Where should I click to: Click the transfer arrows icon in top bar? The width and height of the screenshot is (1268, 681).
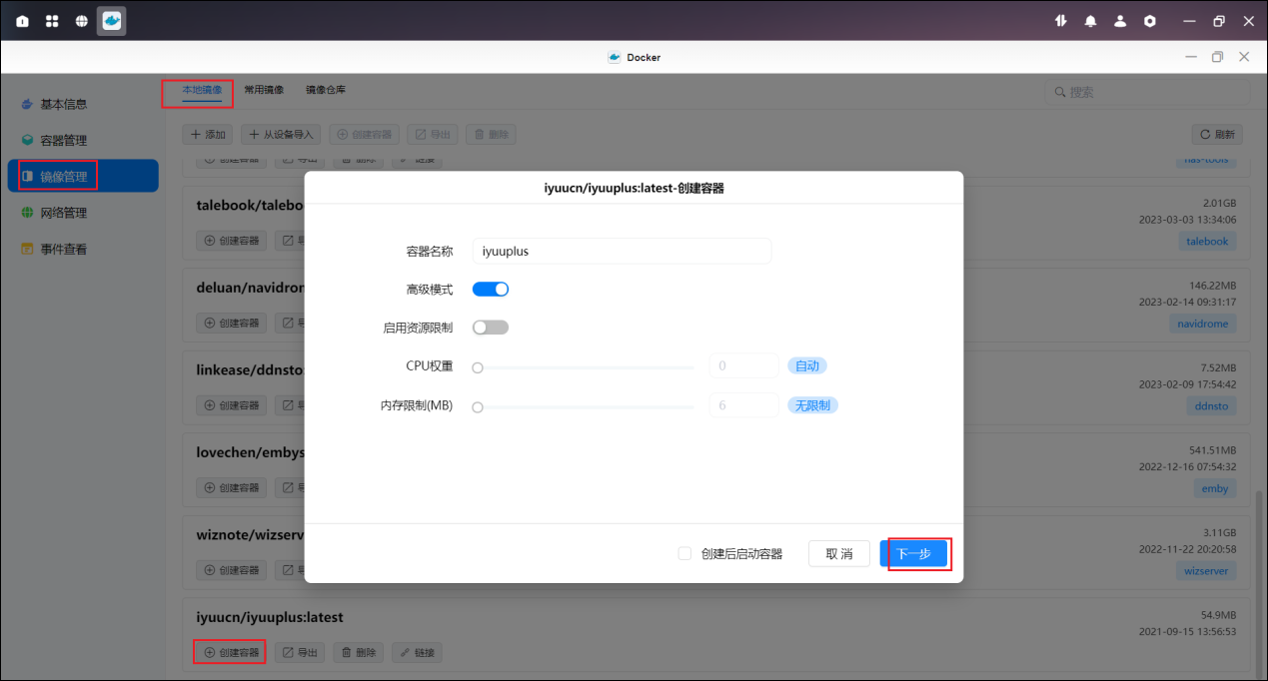tap(1061, 21)
